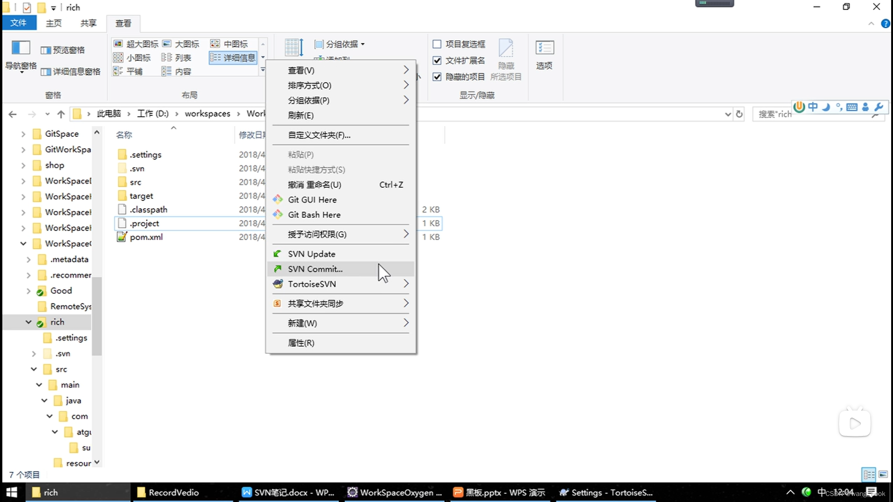The height and width of the screenshot is (502, 893).
Task: Focus the search rich box
Action: pos(819,114)
